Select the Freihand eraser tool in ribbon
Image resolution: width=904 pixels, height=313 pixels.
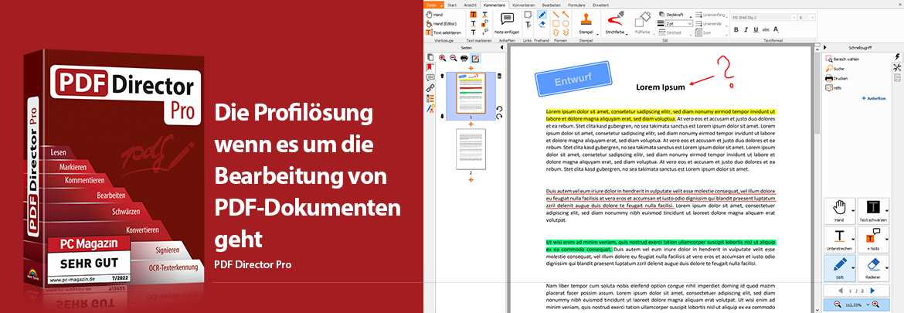[542, 24]
